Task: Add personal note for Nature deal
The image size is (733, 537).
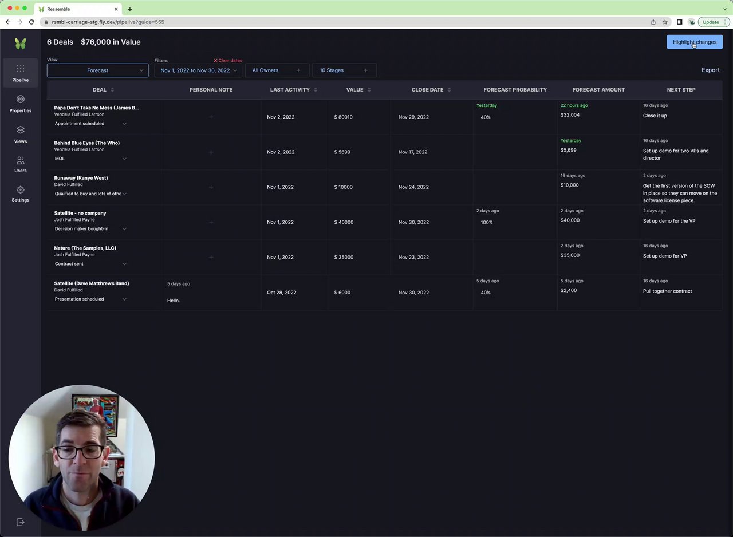Action: pyautogui.click(x=211, y=257)
